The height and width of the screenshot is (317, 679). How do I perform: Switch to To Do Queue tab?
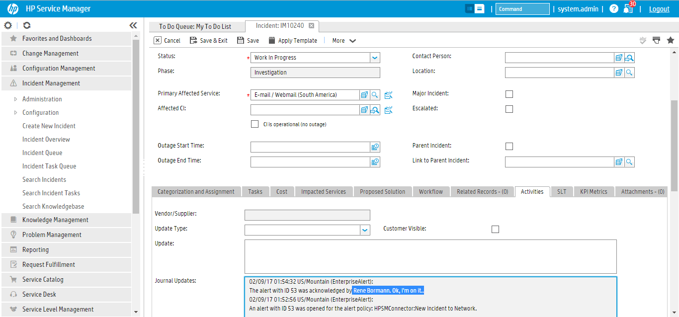[x=195, y=26]
